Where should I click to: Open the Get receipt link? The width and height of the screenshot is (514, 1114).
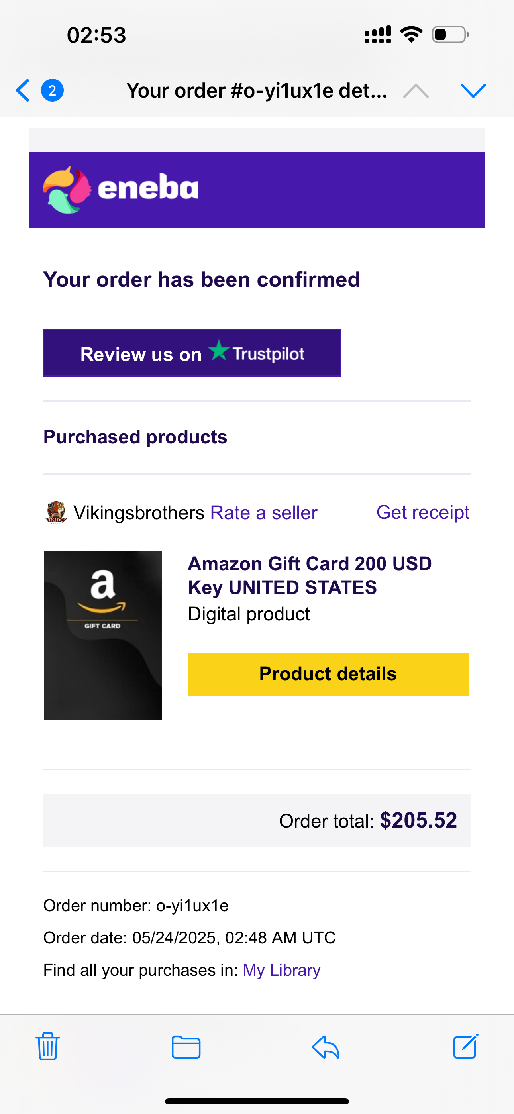pos(423,512)
